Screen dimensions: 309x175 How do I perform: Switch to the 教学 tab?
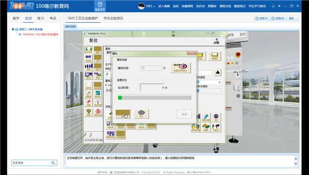click(x=16, y=18)
